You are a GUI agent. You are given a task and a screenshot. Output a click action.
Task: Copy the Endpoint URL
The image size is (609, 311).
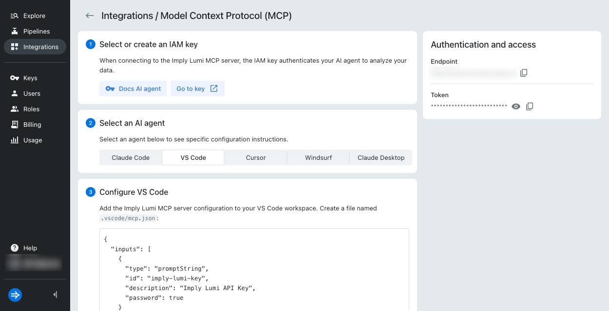(524, 73)
